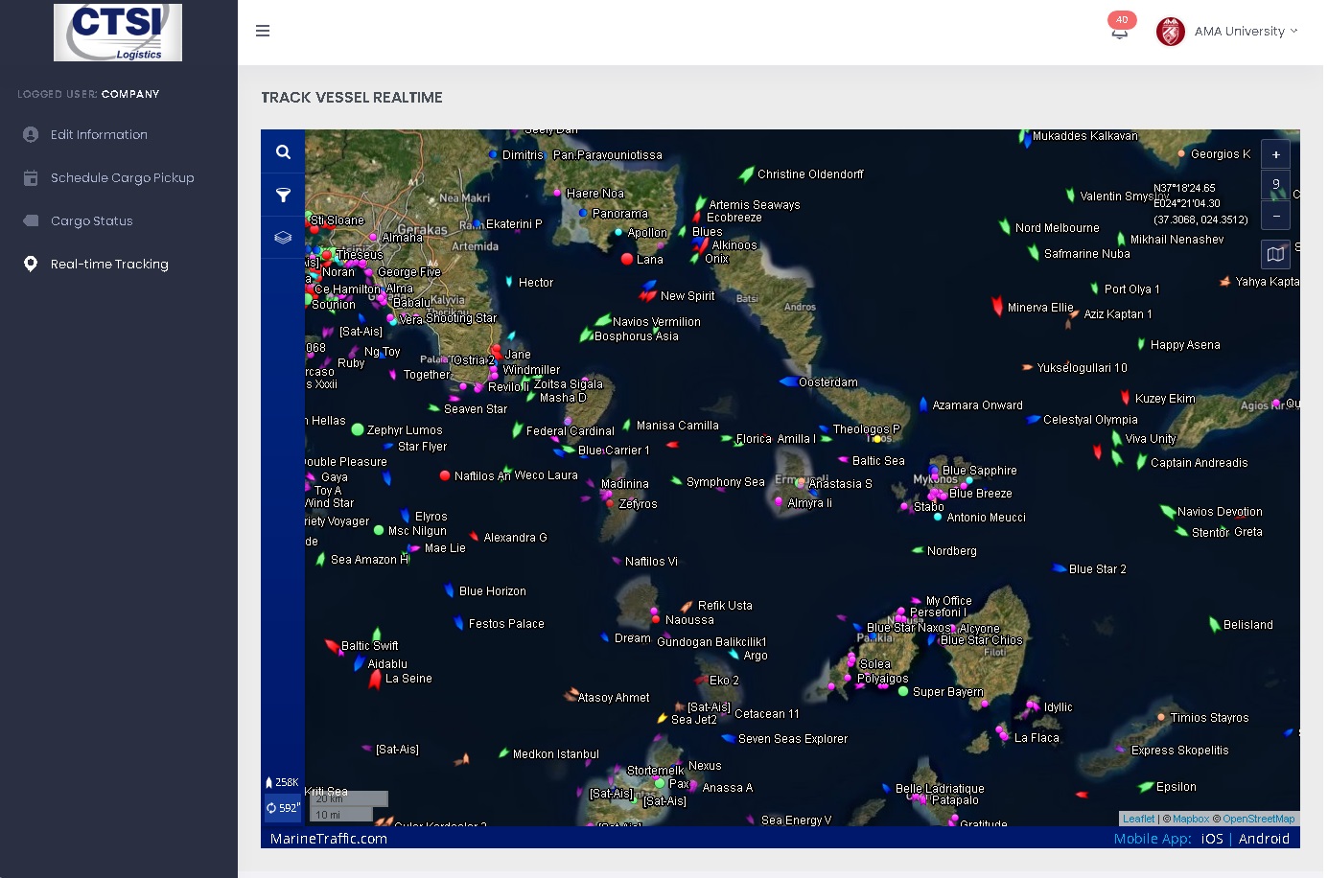Click the OpenStreetMap attribution link
The image size is (1328, 878).
point(1258,819)
